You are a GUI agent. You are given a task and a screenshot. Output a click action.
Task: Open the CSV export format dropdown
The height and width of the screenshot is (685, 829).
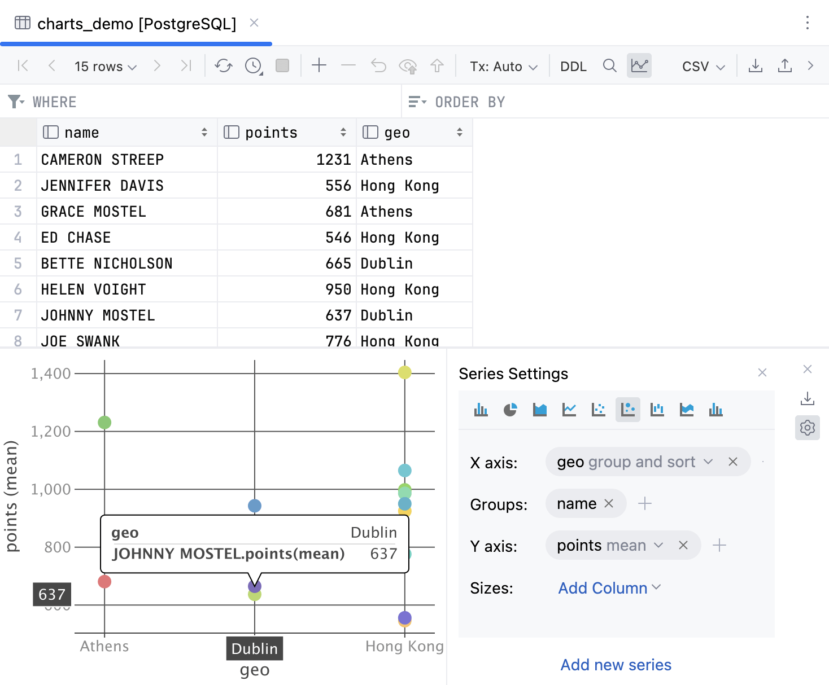[x=702, y=65]
